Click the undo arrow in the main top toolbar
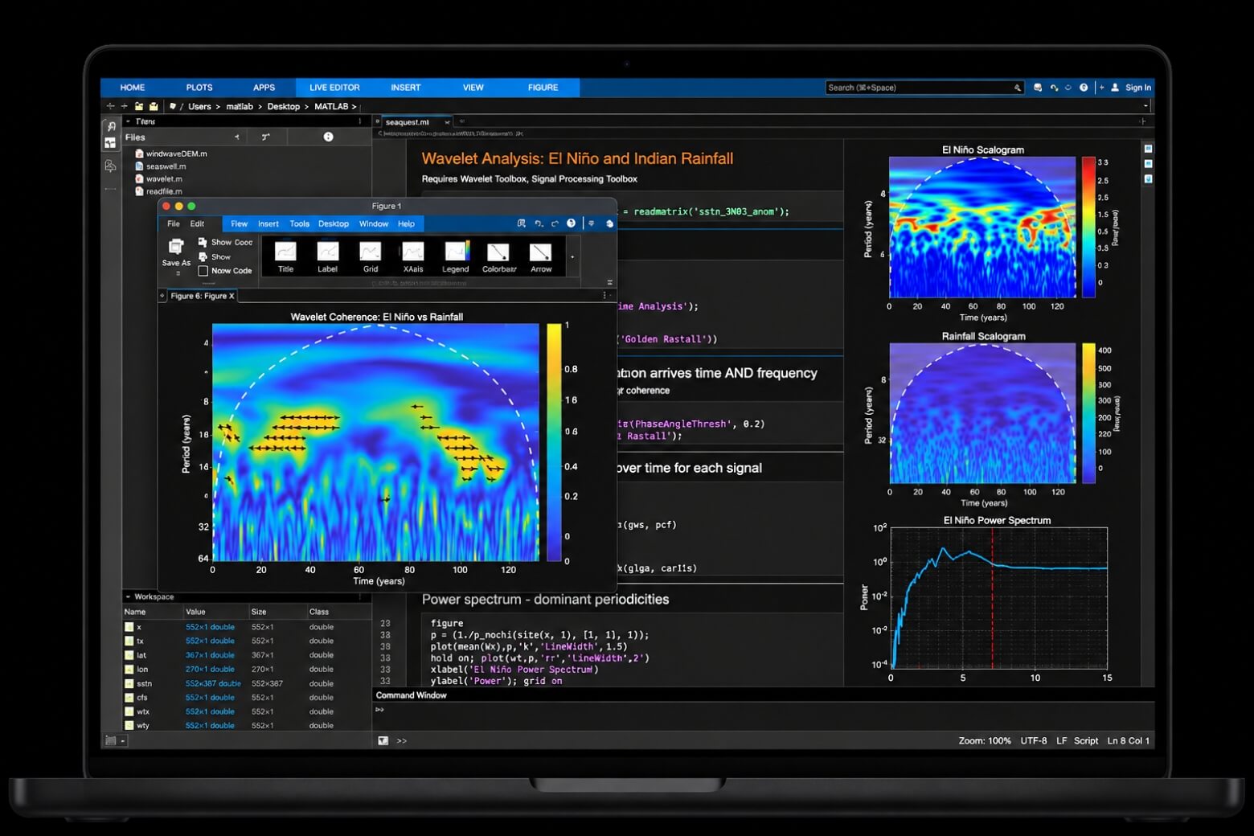 [x=1053, y=88]
